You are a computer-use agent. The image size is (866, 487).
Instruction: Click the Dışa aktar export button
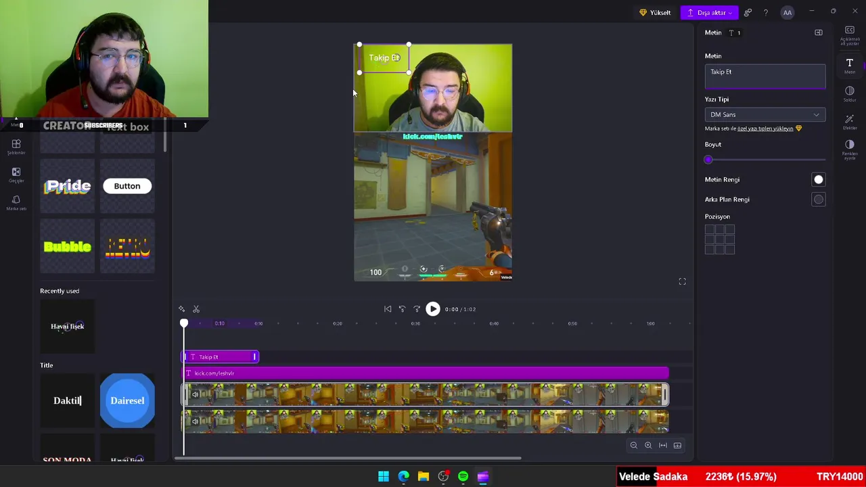tap(710, 12)
